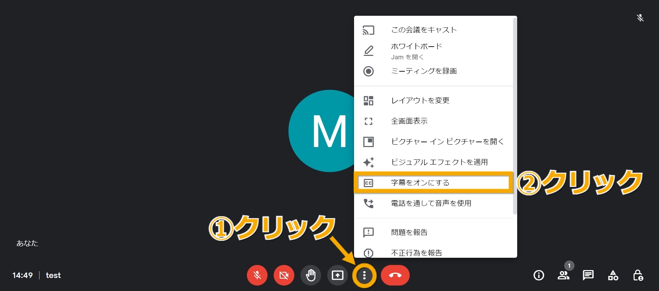
Task: Click the test meeting name
Action: [53, 275]
